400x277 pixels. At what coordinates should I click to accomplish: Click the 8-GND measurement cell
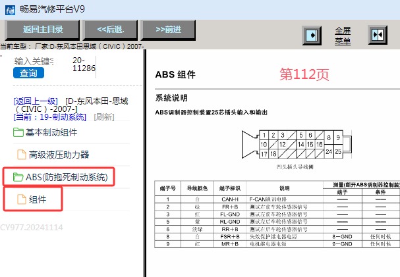coord(342,236)
